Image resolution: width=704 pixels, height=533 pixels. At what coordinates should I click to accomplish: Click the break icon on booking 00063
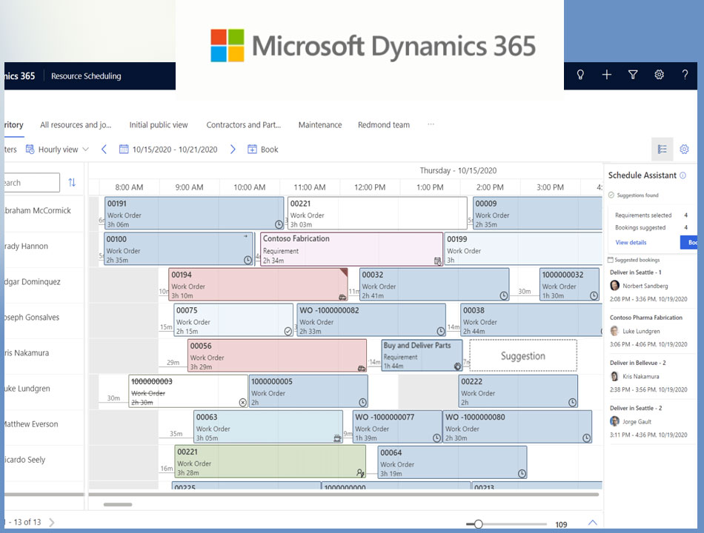pyautogui.click(x=337, y=438)
